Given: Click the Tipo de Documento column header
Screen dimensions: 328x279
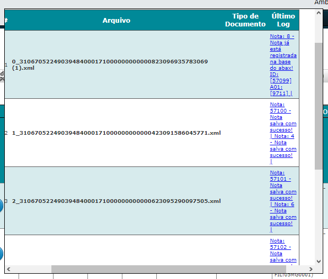Looking at the screenshot, I should [245, 21].
